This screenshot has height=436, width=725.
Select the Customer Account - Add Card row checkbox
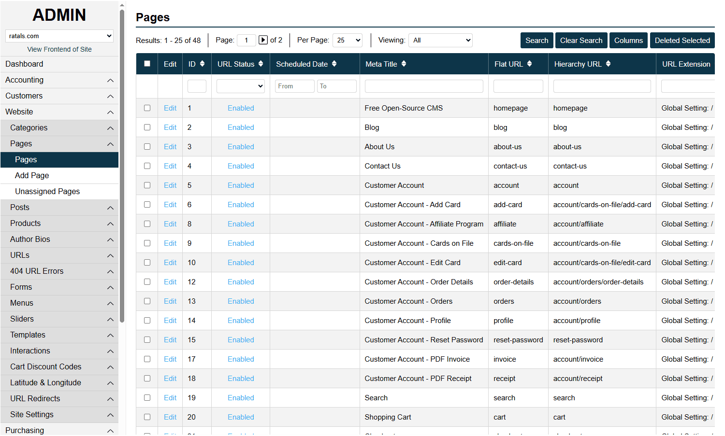coord(147,205)
